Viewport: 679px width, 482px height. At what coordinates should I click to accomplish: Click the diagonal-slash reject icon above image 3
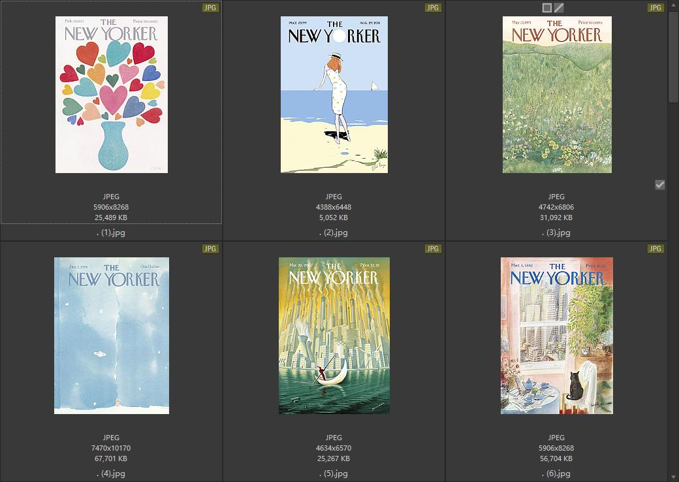[559, 8]
